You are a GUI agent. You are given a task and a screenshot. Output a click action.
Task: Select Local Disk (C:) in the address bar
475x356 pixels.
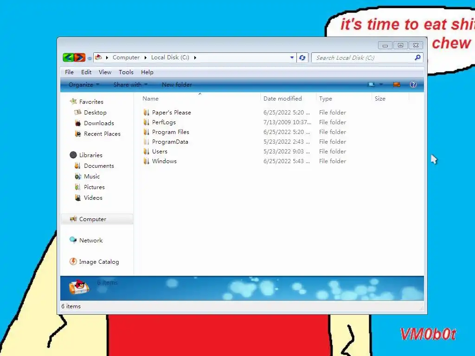(170, 57)
